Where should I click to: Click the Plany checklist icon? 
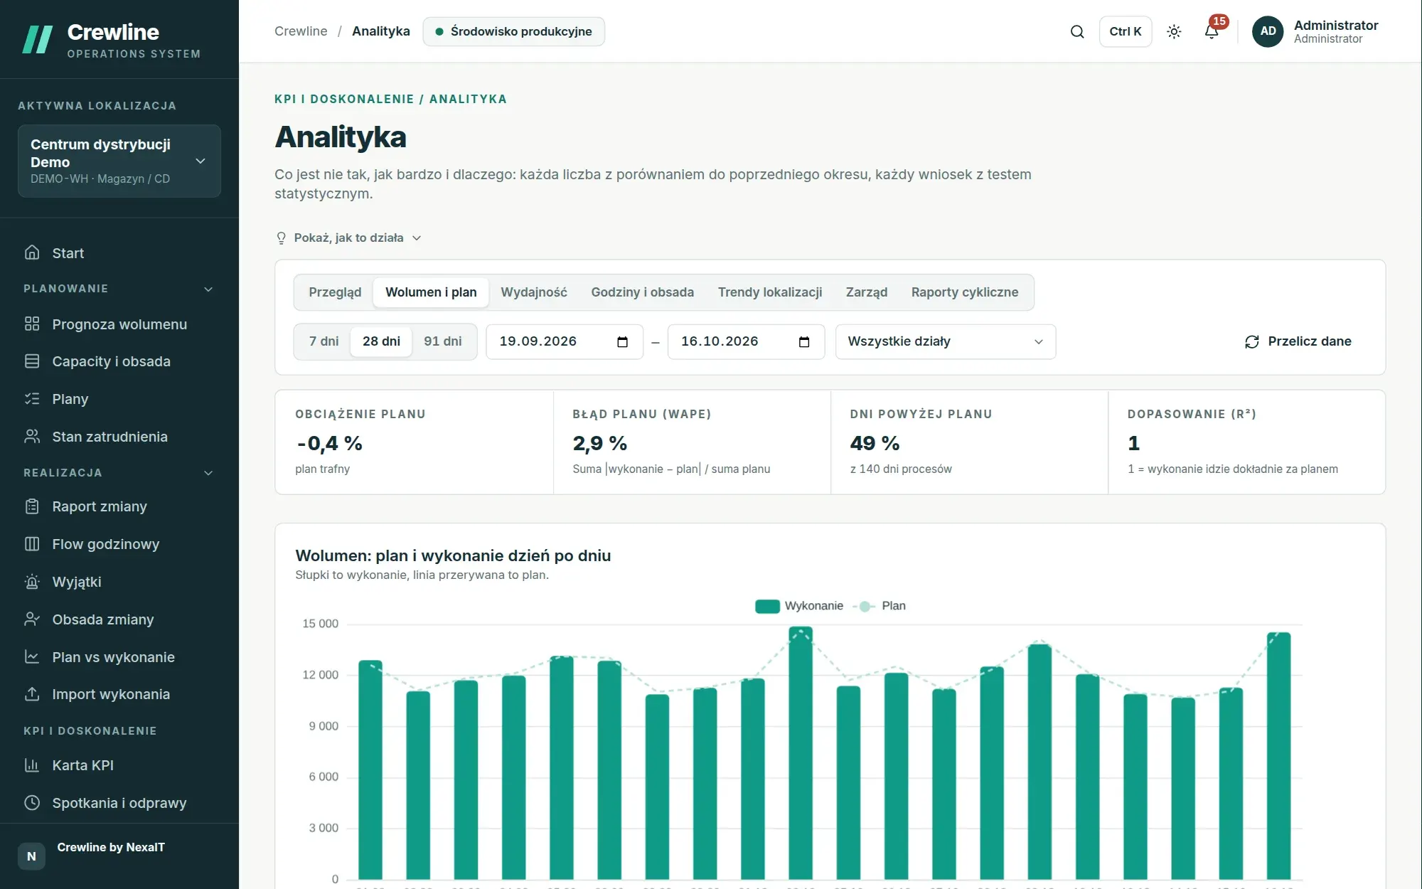click(32, 399)
